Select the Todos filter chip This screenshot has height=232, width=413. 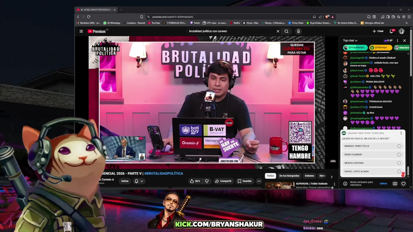coord(270,176)
